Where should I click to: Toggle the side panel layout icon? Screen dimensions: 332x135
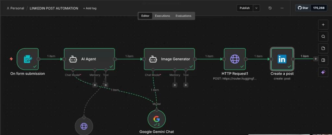(323, 60)
